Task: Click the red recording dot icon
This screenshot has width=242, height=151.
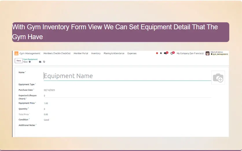Action: 157,53
